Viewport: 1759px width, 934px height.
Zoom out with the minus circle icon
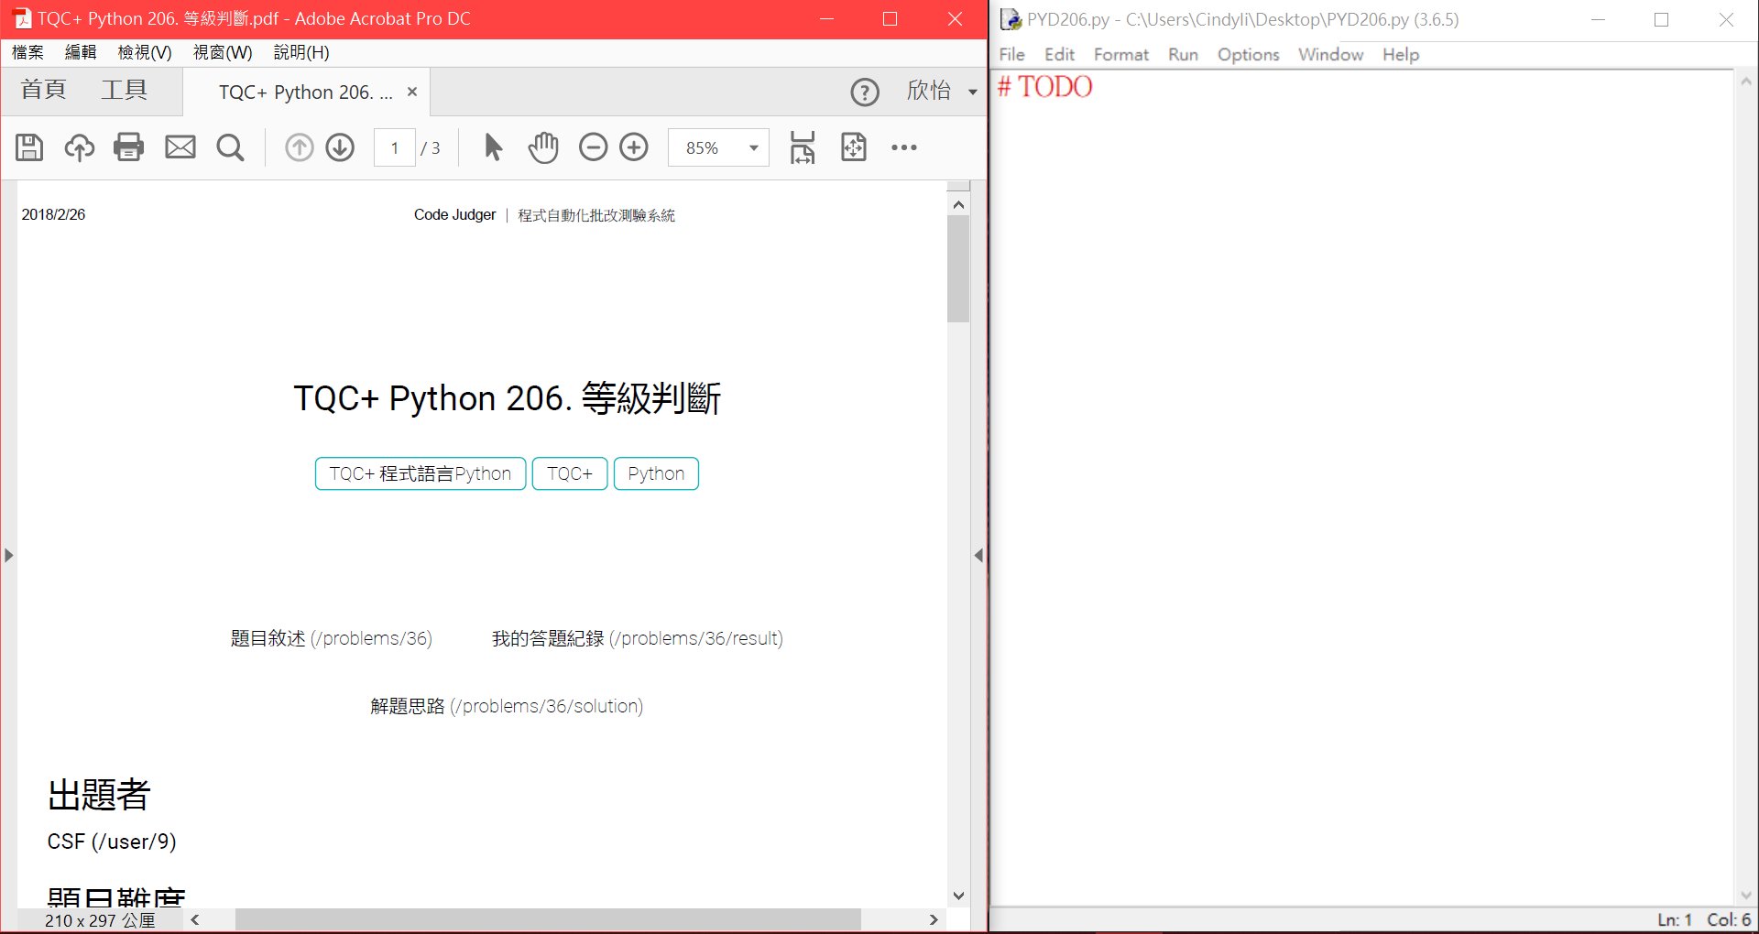tap(594, 147)
